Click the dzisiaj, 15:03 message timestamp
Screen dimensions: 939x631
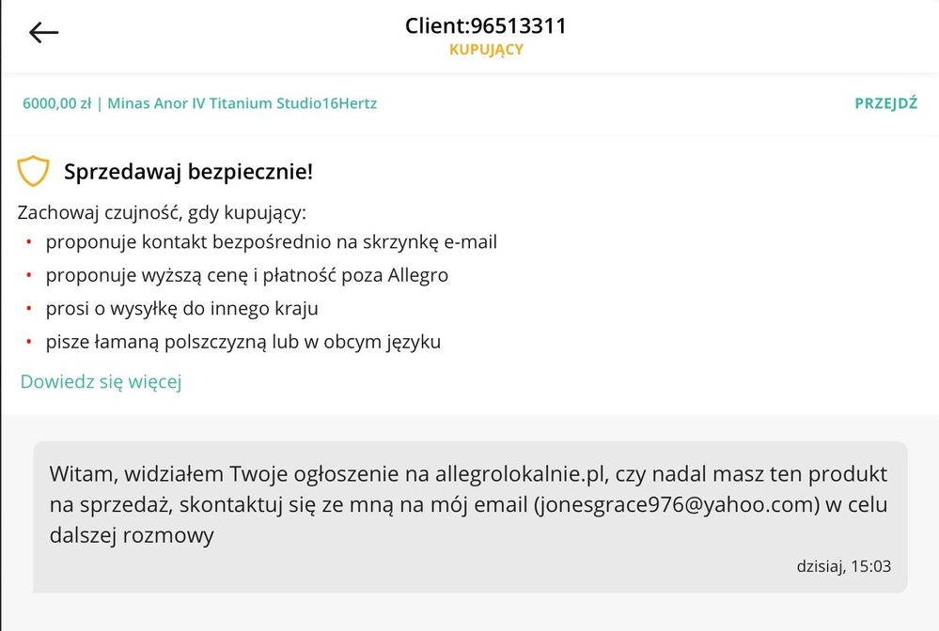[x=843, y=566]
